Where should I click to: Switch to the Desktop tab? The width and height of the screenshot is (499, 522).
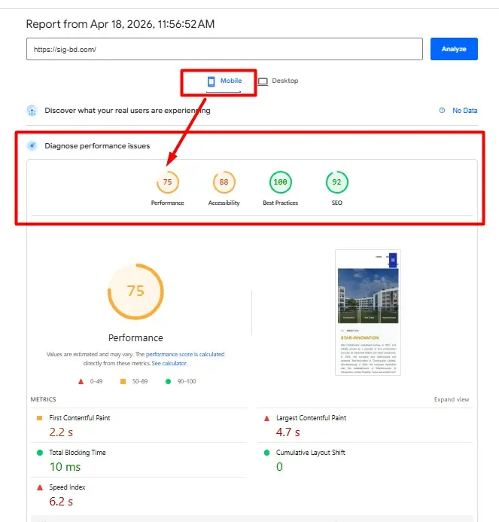[278, 81]
